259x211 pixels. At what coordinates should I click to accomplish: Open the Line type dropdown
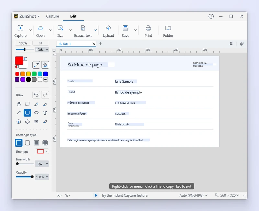pyautogui.click(x=42, y=151)
